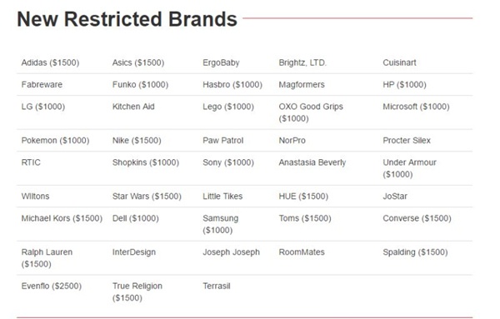Click Anastasia Beverly brand text
Viewport: 500px width, 319px height.
312,162
